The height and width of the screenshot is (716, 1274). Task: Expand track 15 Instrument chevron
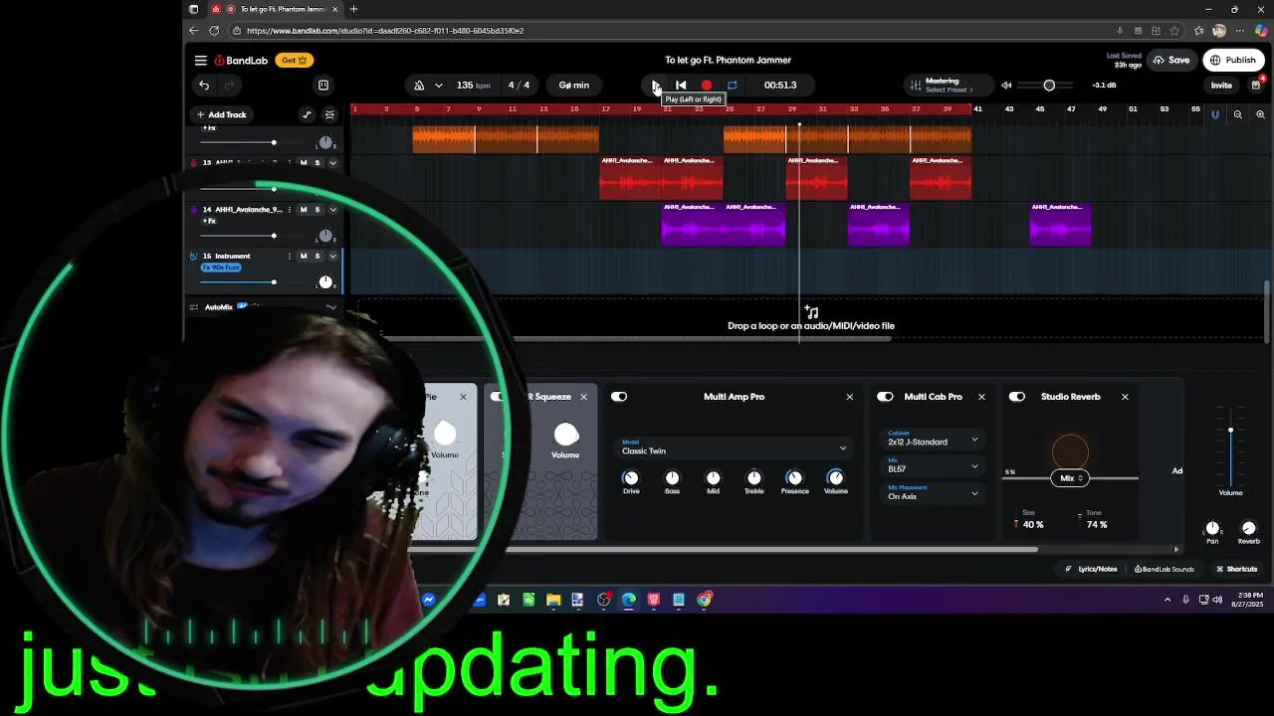click(332, 257)
